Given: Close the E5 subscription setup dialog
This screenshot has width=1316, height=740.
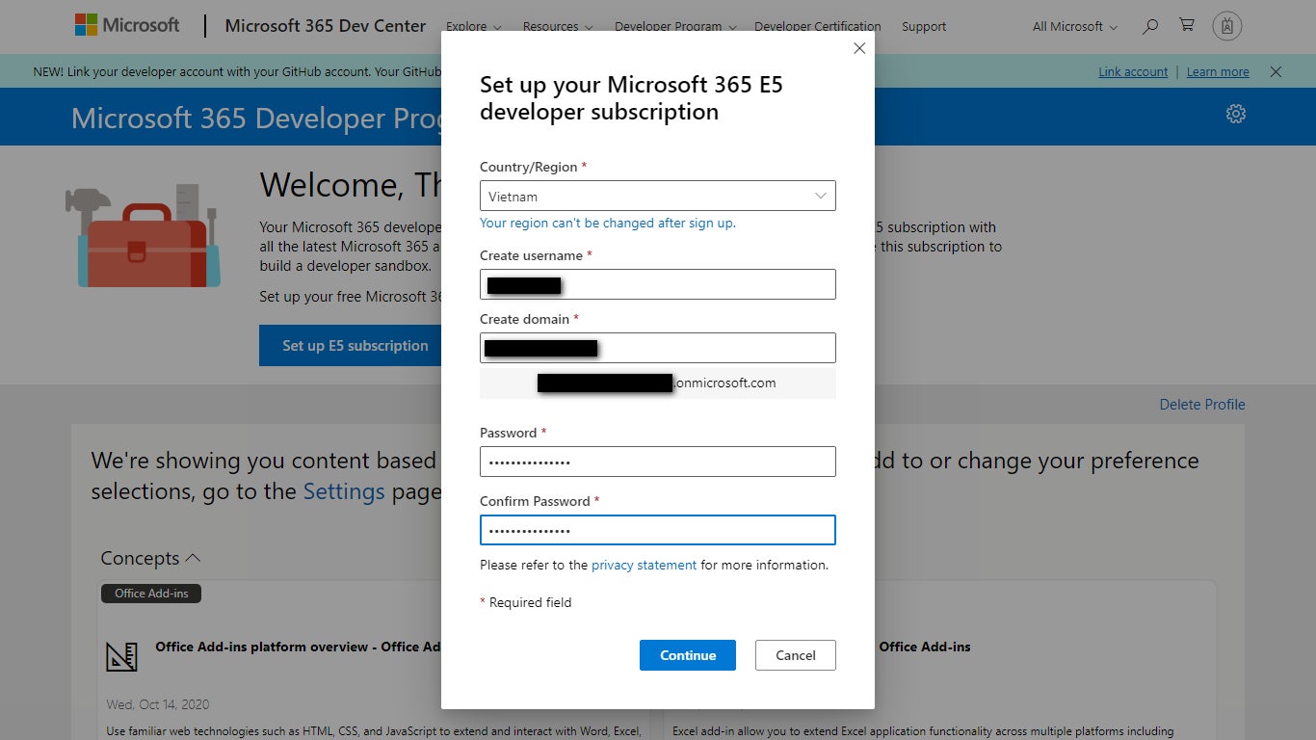Looking at the screenshot, I should click(859, 48).
